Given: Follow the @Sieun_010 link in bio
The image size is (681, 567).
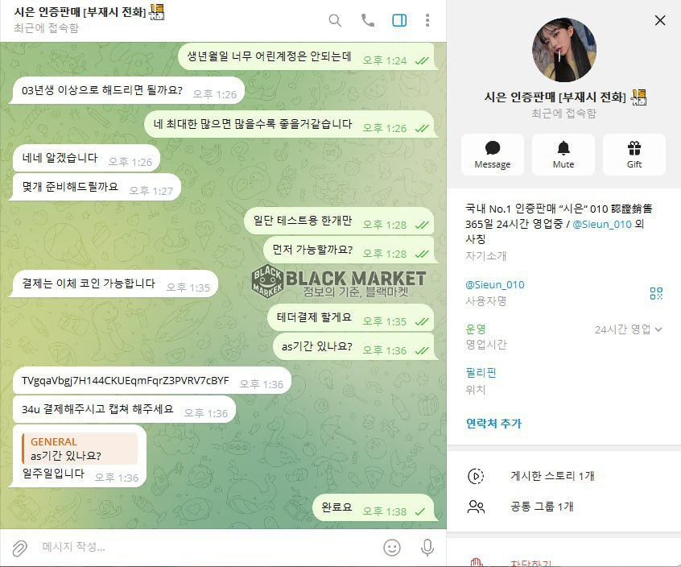Looking at the screenshot, I should click(x=602, y=224).
